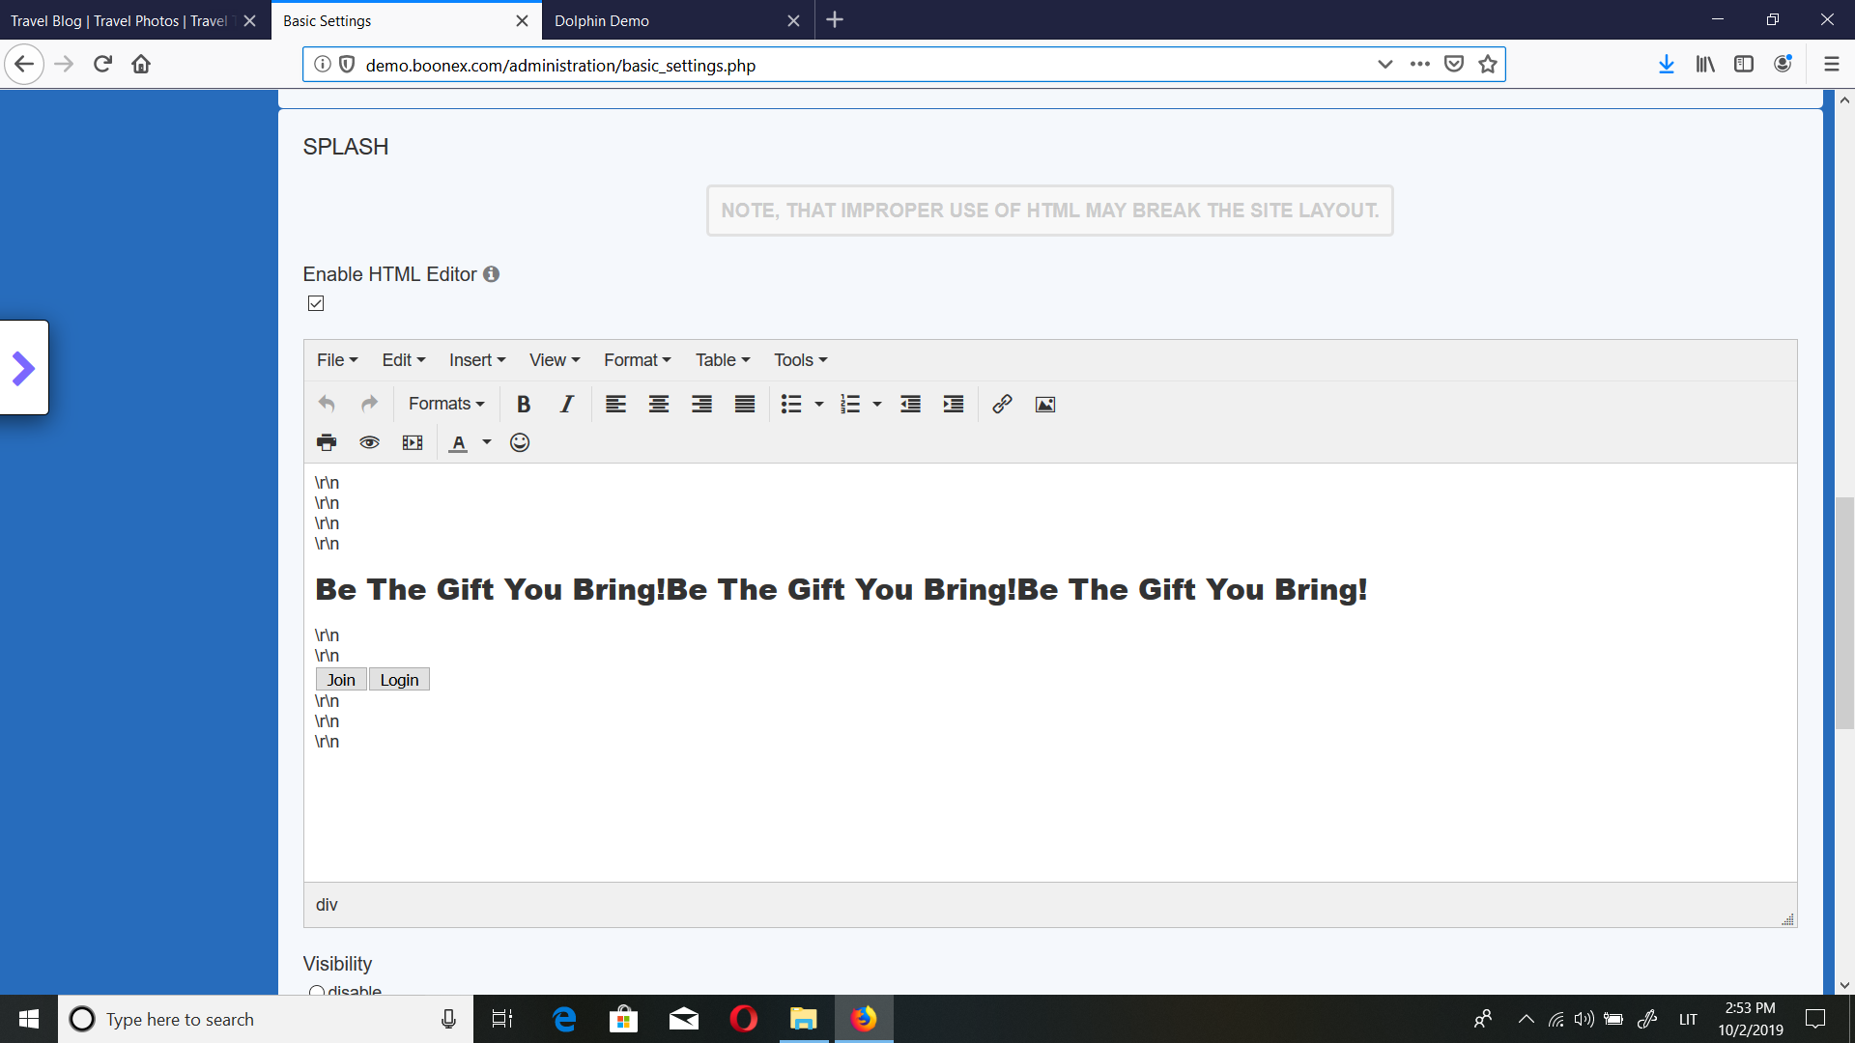Click the print icon in editor
Screen dimensions: 1855x1043
tap(327, 442)
